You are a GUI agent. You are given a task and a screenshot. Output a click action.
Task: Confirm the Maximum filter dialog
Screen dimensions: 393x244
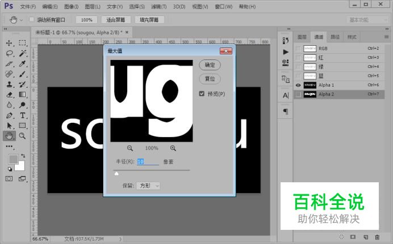tap(210, 65)
